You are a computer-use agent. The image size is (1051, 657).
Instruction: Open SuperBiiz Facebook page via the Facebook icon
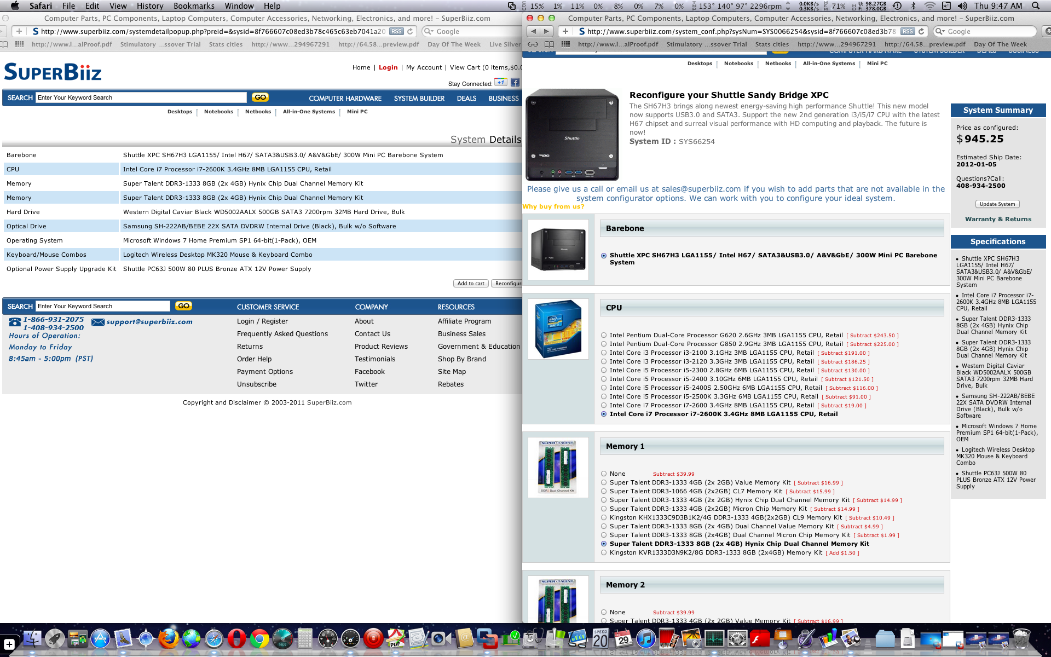[x=515, y=82]
